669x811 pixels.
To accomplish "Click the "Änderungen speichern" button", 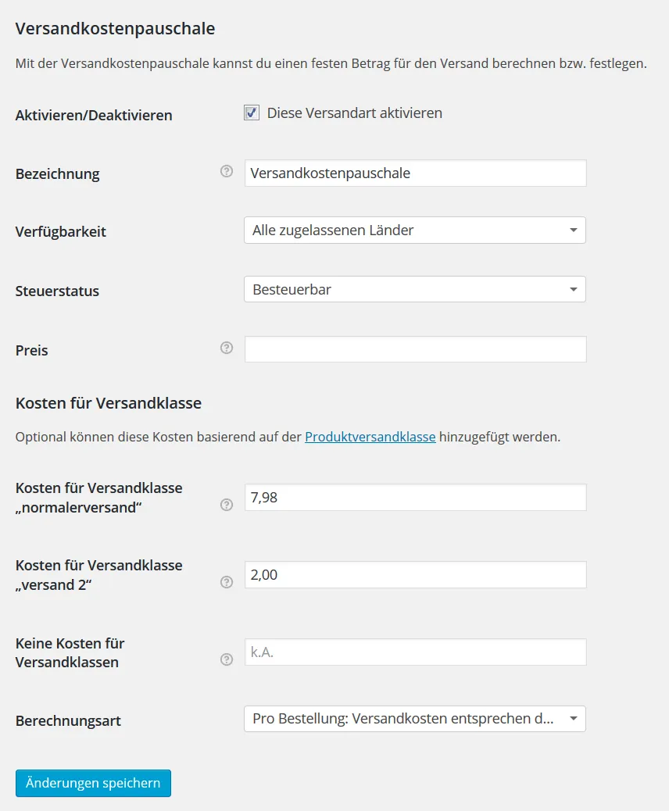I will (x=93, y=783).
